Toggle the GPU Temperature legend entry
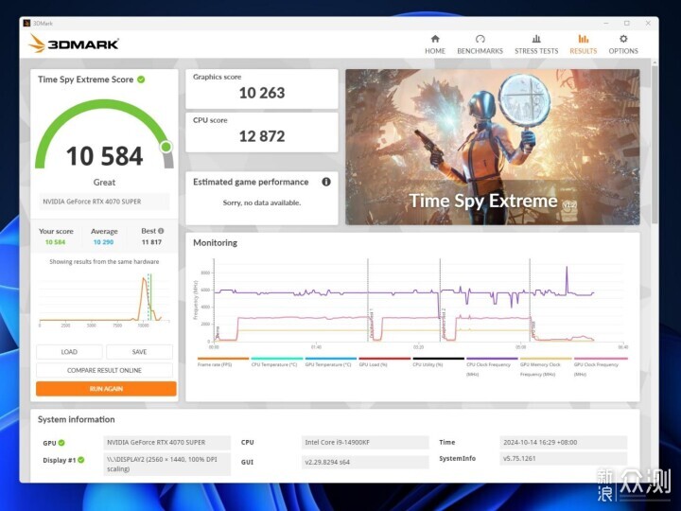 (330, 362)
